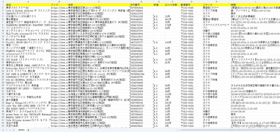Screen dimensions: 280x132
Task: Select column H header
Action: tap(216, 2)
